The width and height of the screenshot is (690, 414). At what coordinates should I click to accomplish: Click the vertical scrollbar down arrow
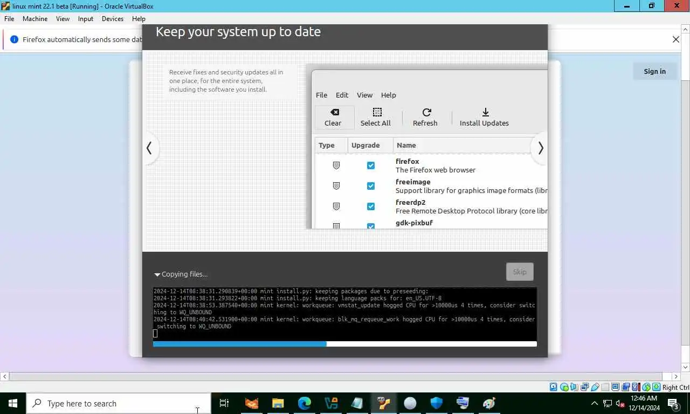[x=686, y=367]
